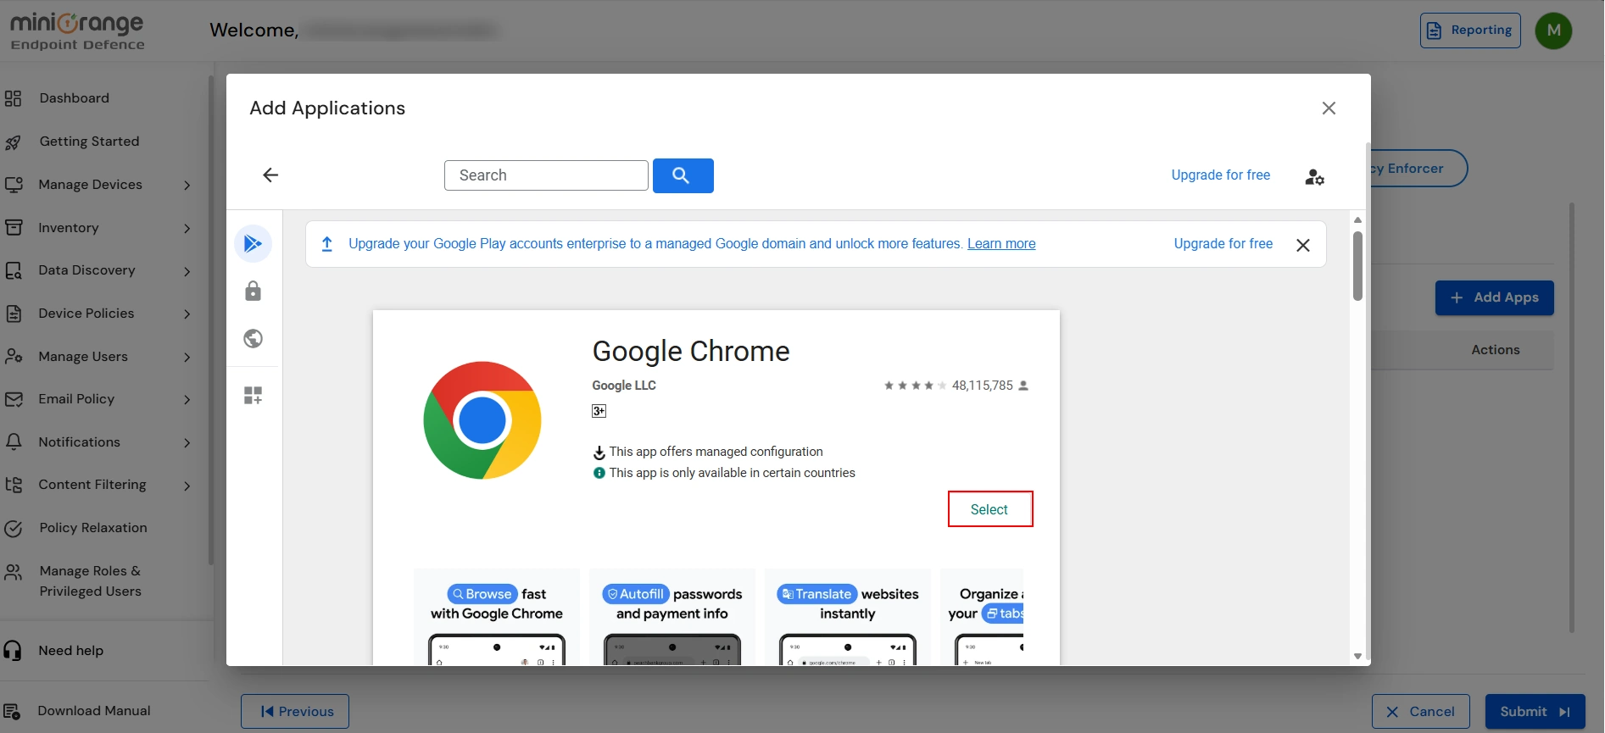Click the Content Filtering icon
Image resolution: width=1605 pixels, height=733 pixels.
[13, 485]
